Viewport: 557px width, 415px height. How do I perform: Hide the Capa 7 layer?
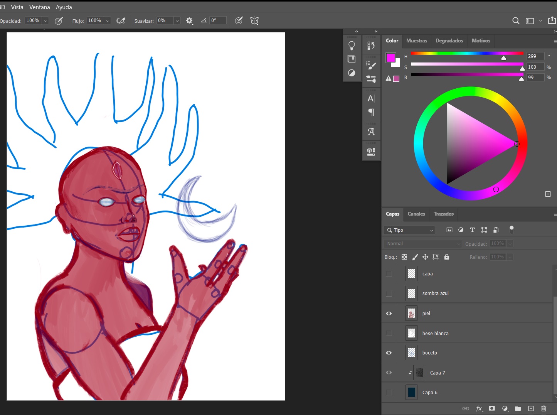pyautogui.click(x=389, y=373)
